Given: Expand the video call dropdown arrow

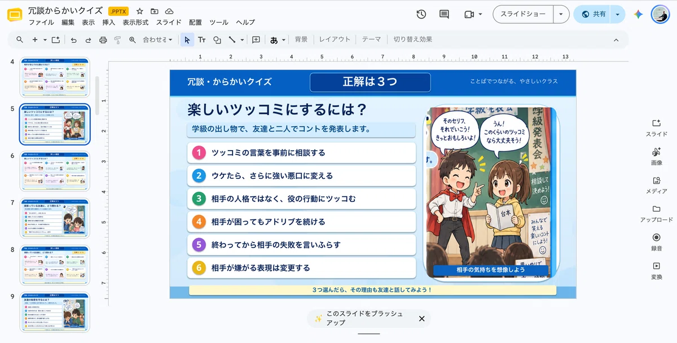Looking at the screenshot, I should tap(480, 14).
